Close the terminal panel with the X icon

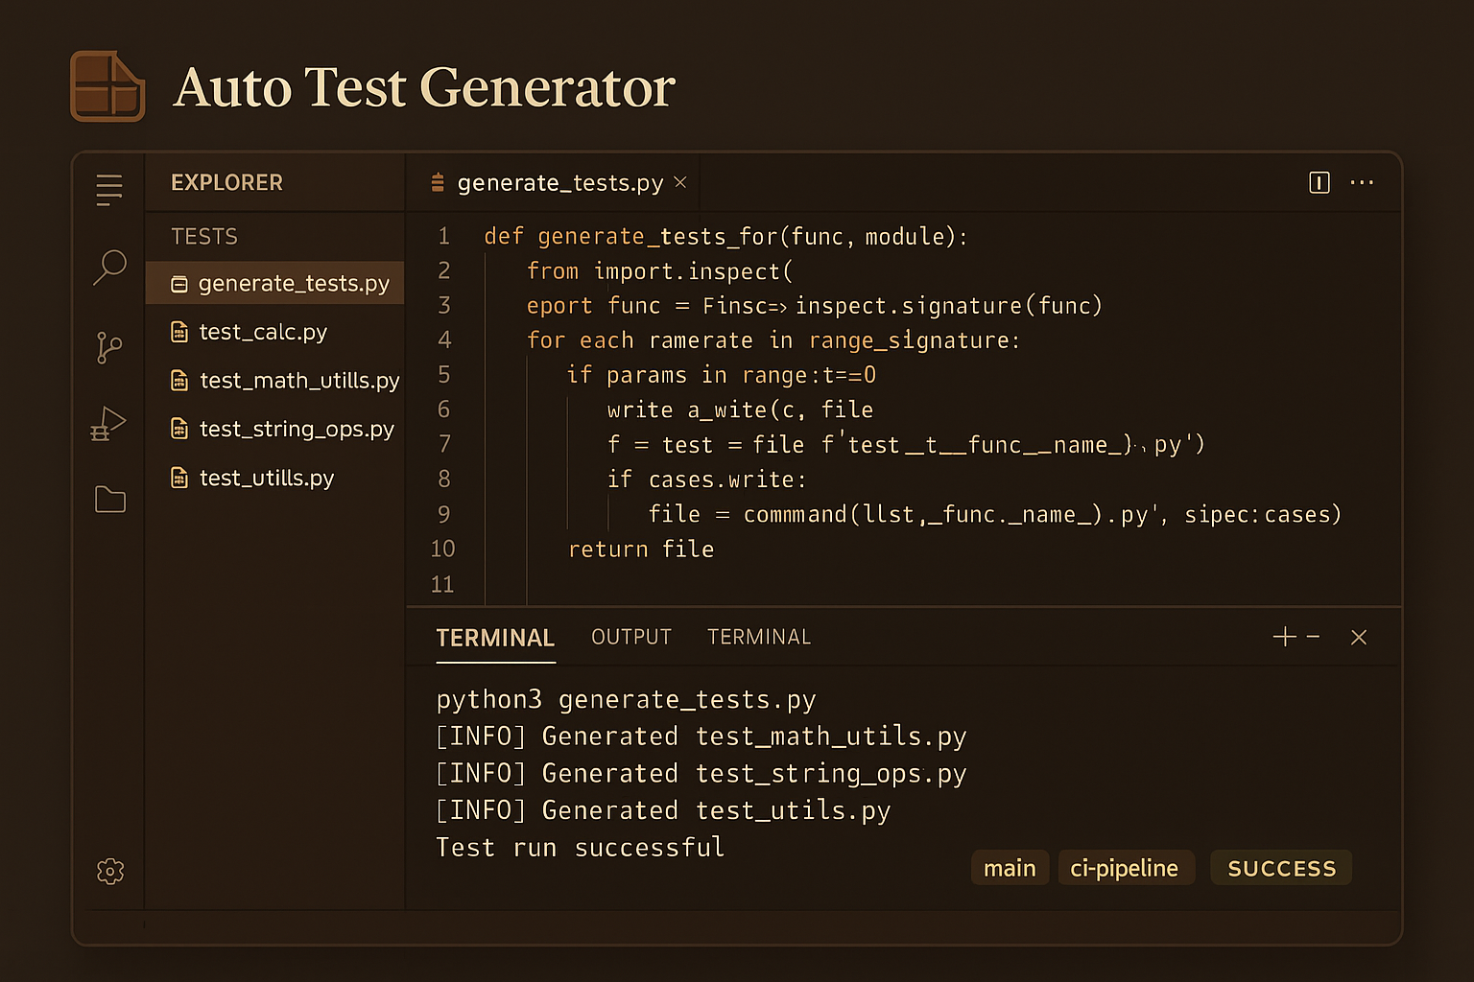coord(1359,637)
